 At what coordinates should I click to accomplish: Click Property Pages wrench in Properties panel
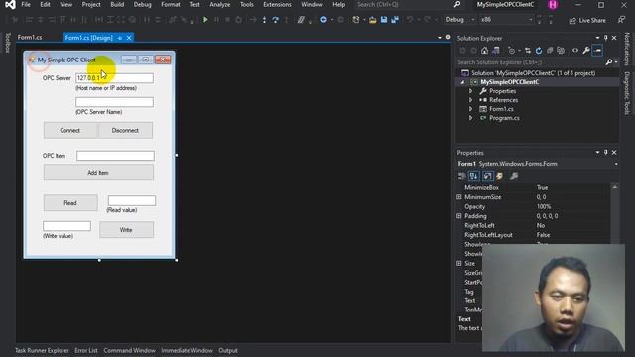coord(514,177)
